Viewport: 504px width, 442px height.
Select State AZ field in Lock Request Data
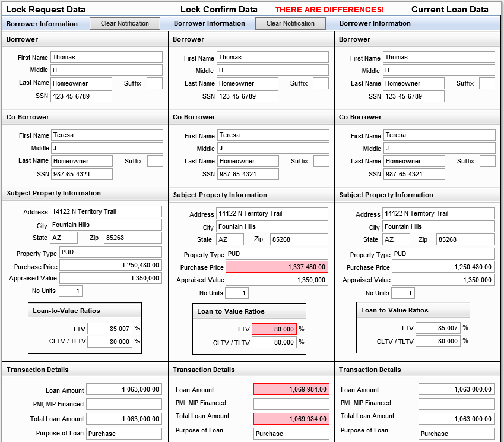pyautogui.click(x=64, y=238)
